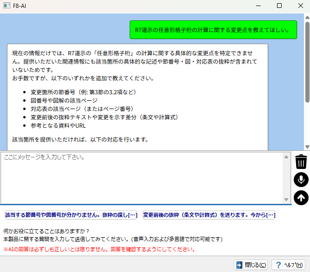This screenshot has height=272, width=310.
Task: Click chat scrollbar down arrow
Action: [x=307, y=147]
